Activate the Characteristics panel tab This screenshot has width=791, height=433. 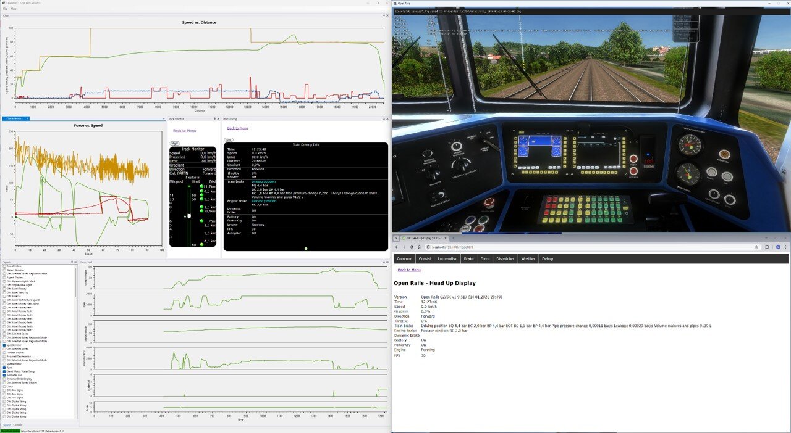pos(14,118)
